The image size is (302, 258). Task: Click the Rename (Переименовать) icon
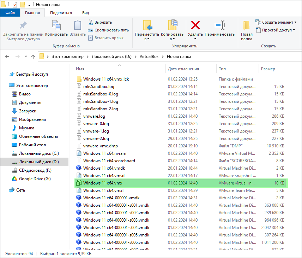(220, 25)
